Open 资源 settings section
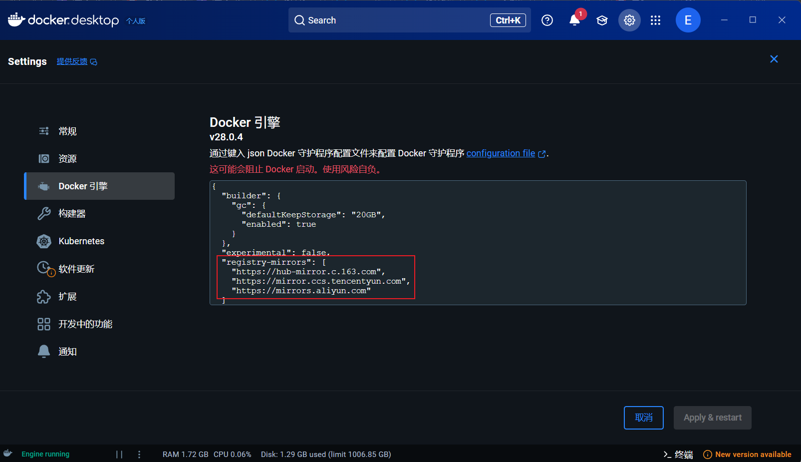Screen dimensions: 801x462 pyautogui.click(x=67, y=159)
